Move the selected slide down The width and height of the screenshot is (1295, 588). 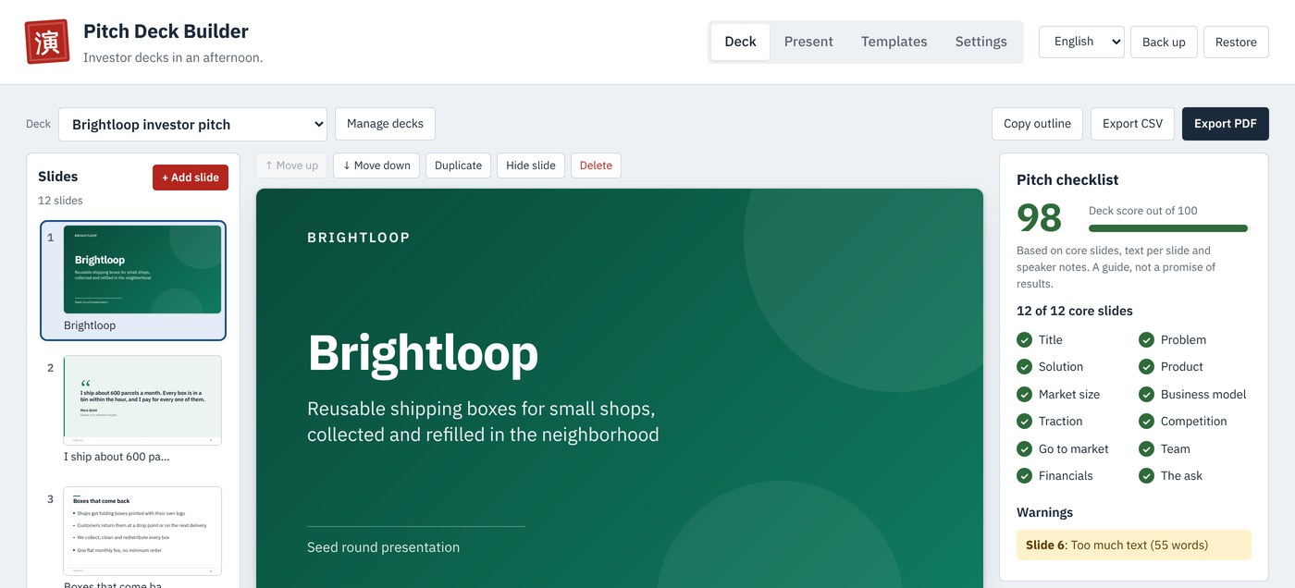pos(376,165)
